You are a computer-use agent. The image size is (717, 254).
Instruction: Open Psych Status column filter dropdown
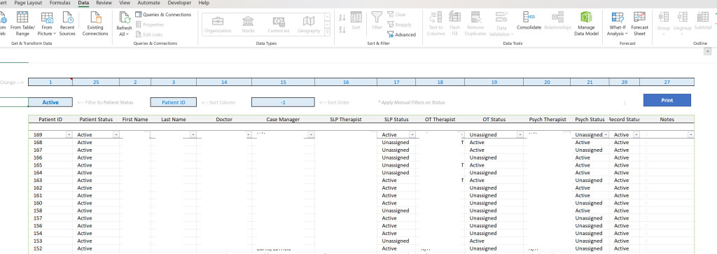coord(606,135)
